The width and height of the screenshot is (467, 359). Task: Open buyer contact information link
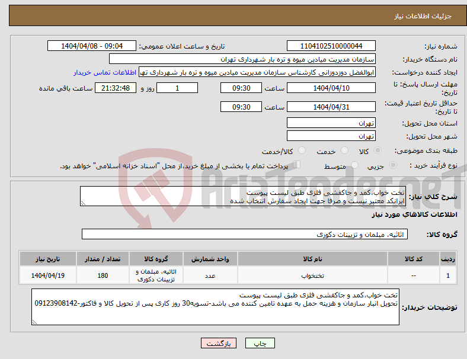point(105,72)
